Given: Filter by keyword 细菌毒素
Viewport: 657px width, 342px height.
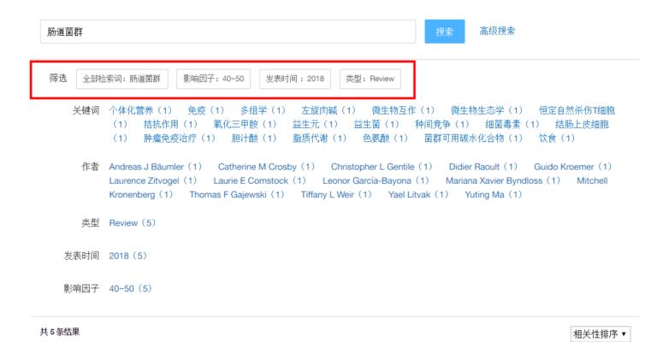Looking at the screenshot, I should point(512,124).
